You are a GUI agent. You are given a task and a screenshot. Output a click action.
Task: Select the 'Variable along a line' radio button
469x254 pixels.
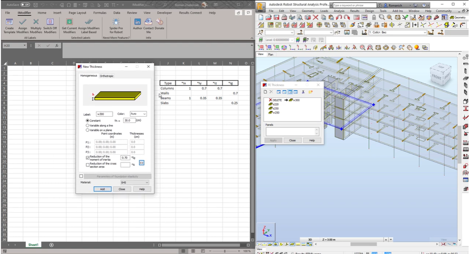click(87, 125)
